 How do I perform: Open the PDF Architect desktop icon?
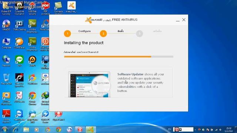45,8
